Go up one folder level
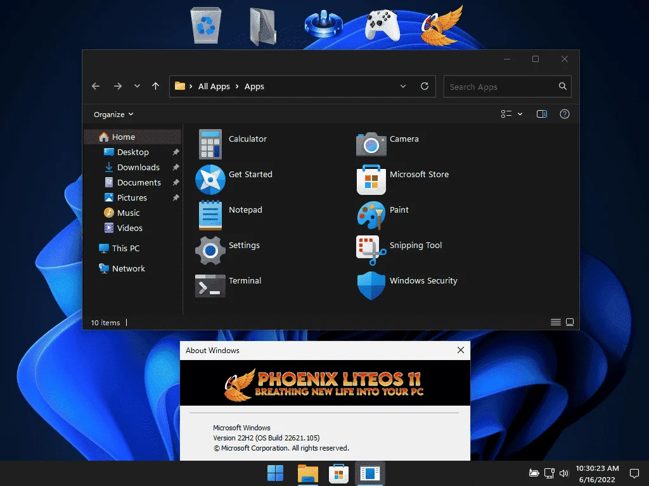The height and width of the screenshot is (486, 649). 156,86
